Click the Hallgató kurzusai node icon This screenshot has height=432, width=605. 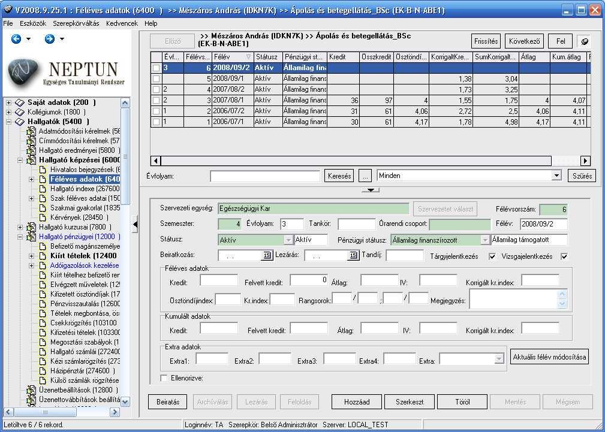click(x=31, y=227)
